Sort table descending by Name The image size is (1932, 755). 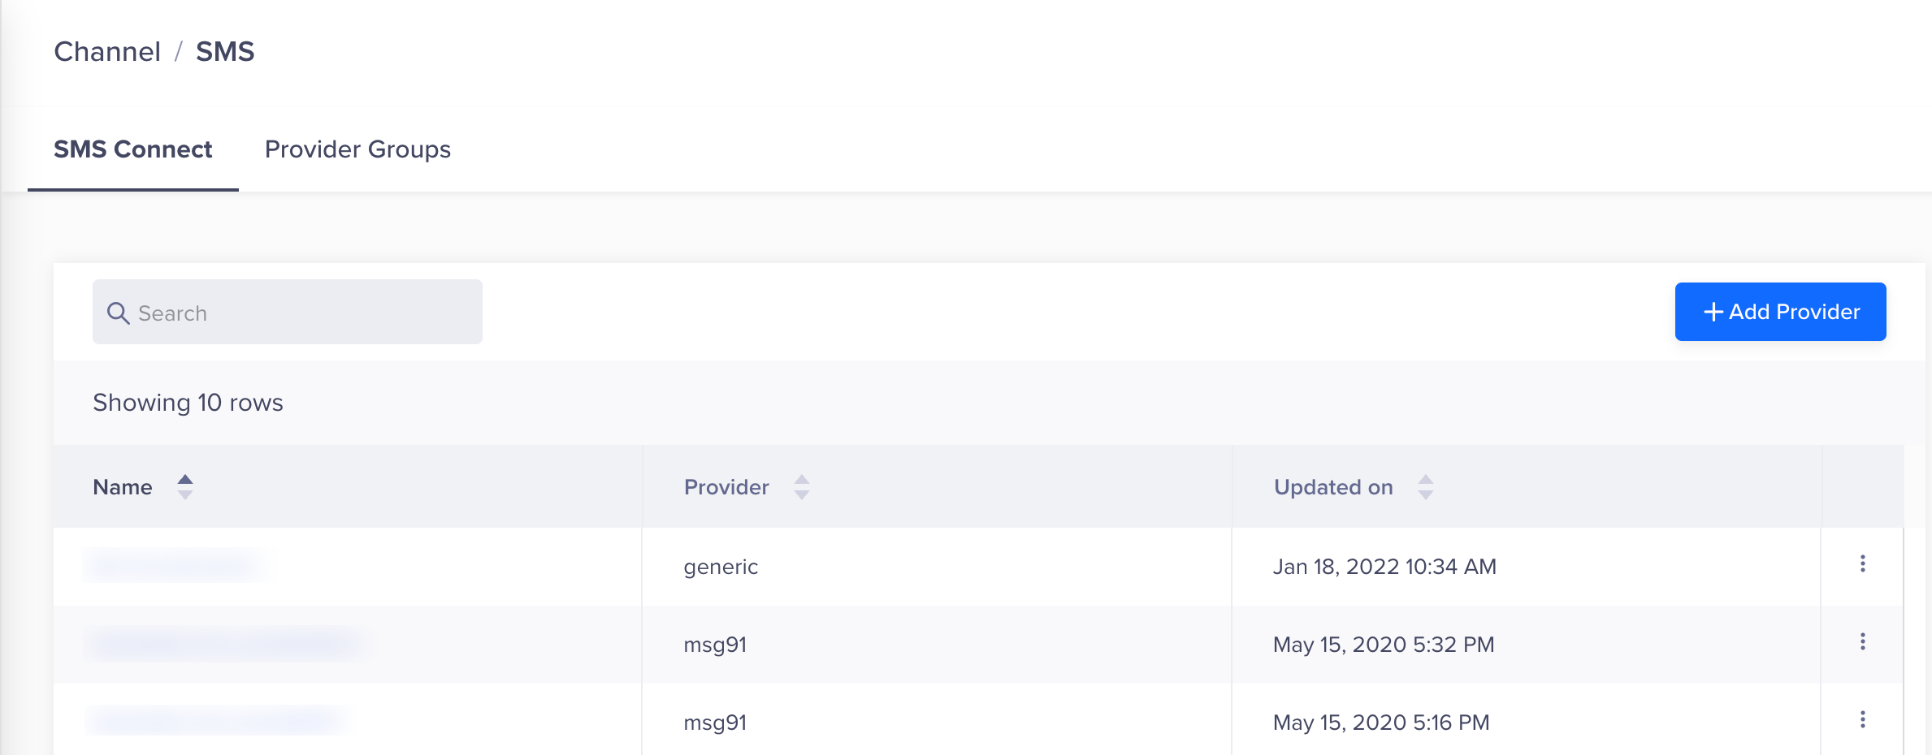coord(185,494)
